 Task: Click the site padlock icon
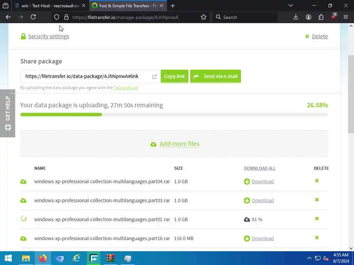(66, 17)
